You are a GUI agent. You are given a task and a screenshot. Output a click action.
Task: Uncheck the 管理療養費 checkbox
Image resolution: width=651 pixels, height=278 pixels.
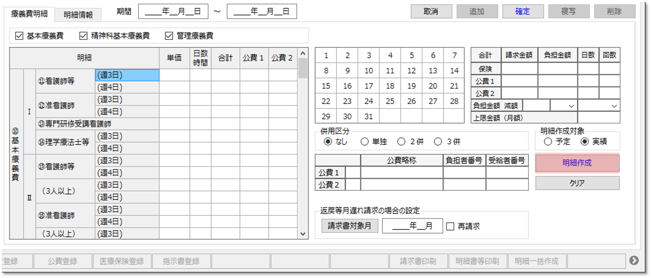[169, 35]
